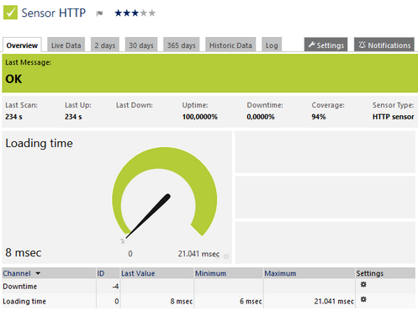Switch to the Live Data tab
The height and width of the screenshot is (311, 418).
pos(66,45)
